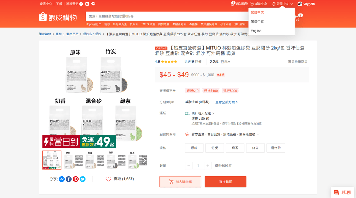Select the 奶香 variation
The height and width of the screenshot is (198, 356).
[235, 148]
